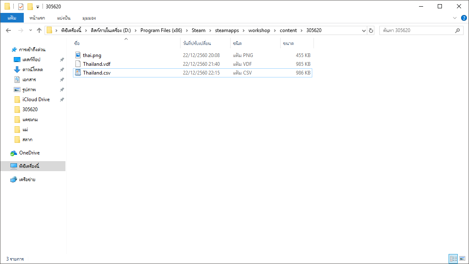
Task: Switch to large thumbnails view layout
Action: pos(462,259)
